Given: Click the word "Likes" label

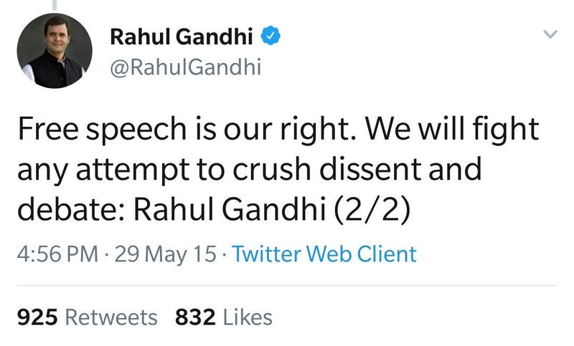Looking at the screenshot, I should [x=248, y=317].
